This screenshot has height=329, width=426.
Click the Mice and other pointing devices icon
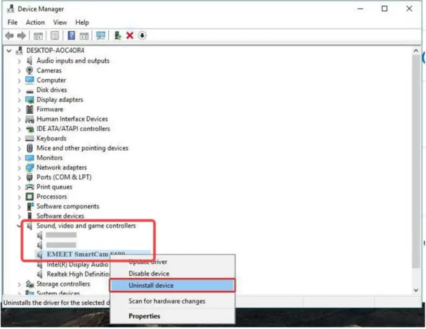click(30, 148)
